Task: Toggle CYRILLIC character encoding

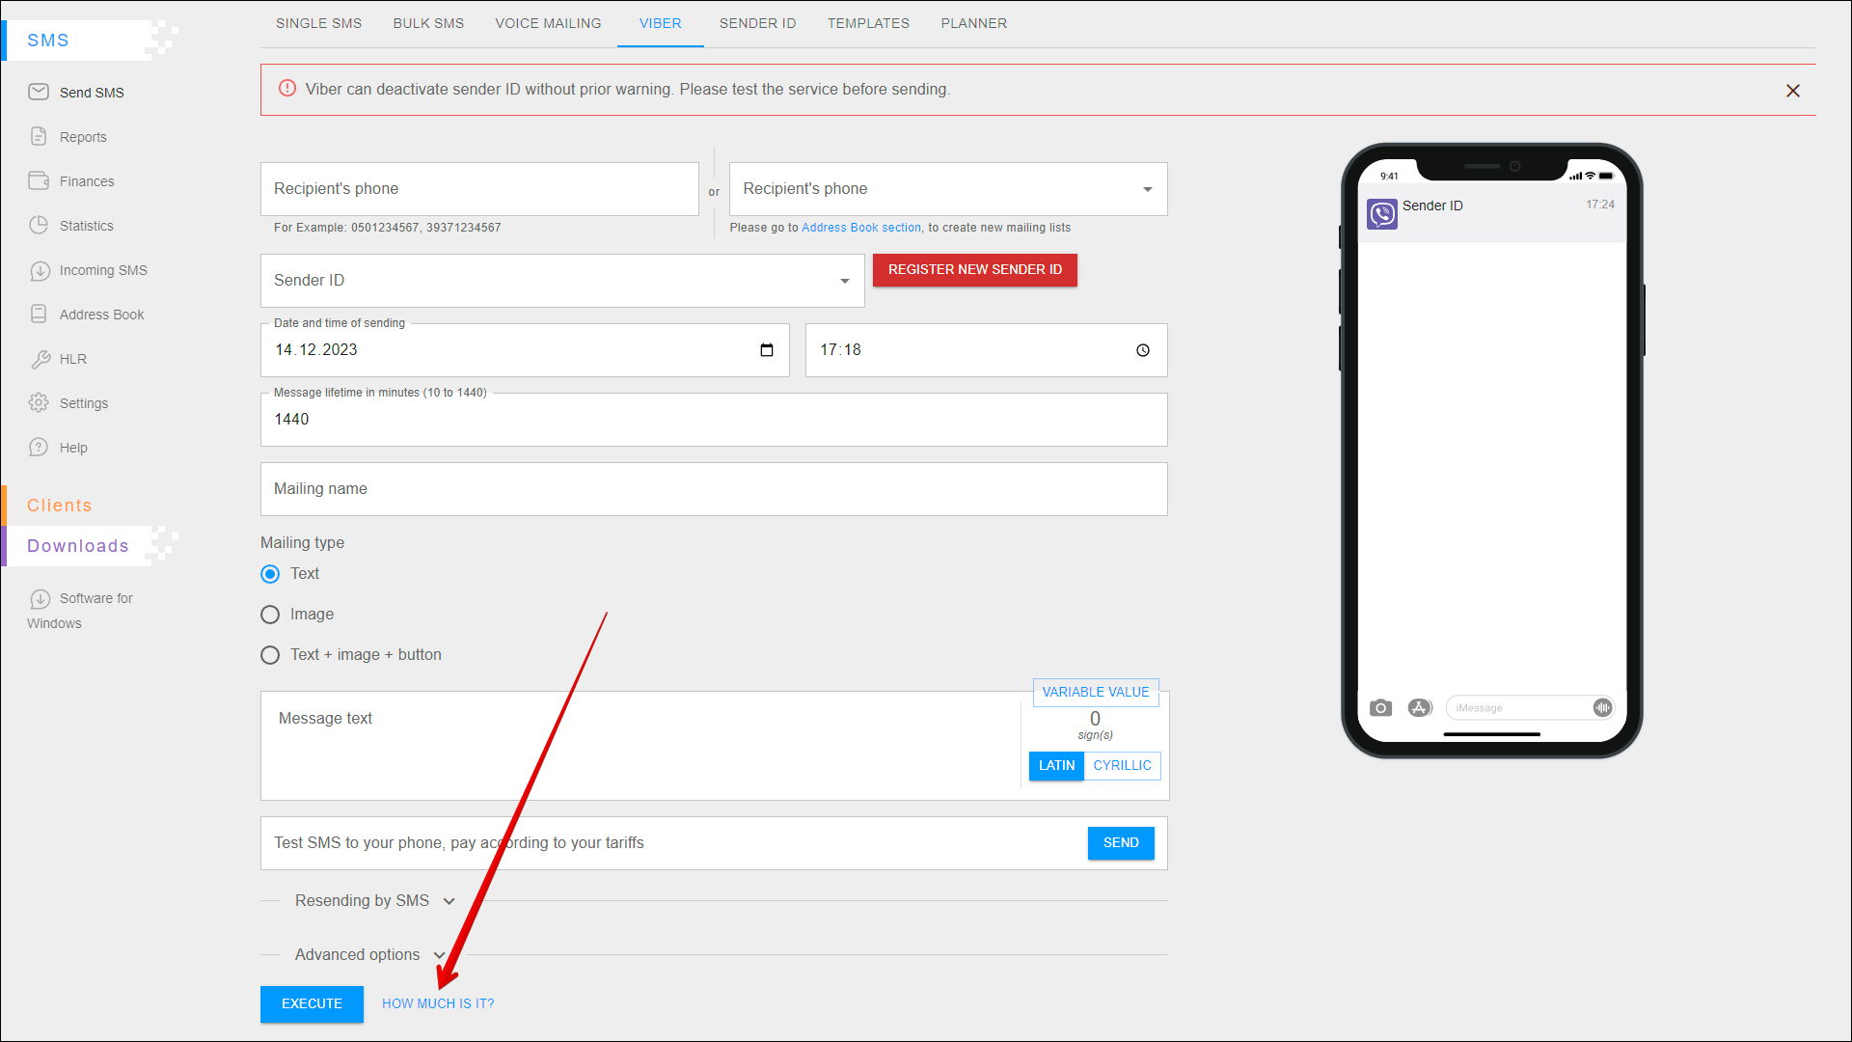Action: (x=1122, y=765)
